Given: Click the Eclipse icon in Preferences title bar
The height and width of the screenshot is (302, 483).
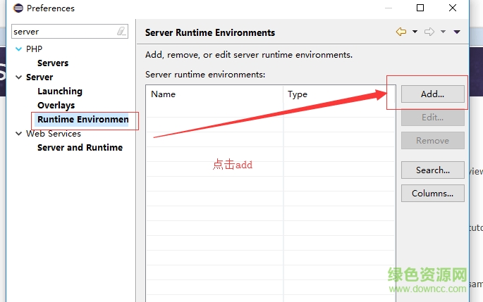Looking at the screenshot, I should pos(18,8).
